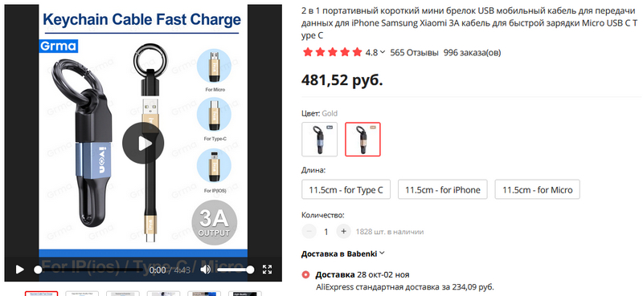Viewport: 643px width, 296px height.
Task: Select the blue color variant swatch
Action: [x=319, y=140]
